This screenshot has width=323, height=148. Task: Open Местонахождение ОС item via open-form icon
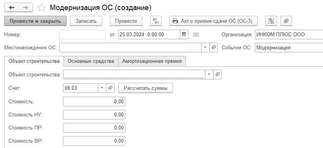point(214,48)
